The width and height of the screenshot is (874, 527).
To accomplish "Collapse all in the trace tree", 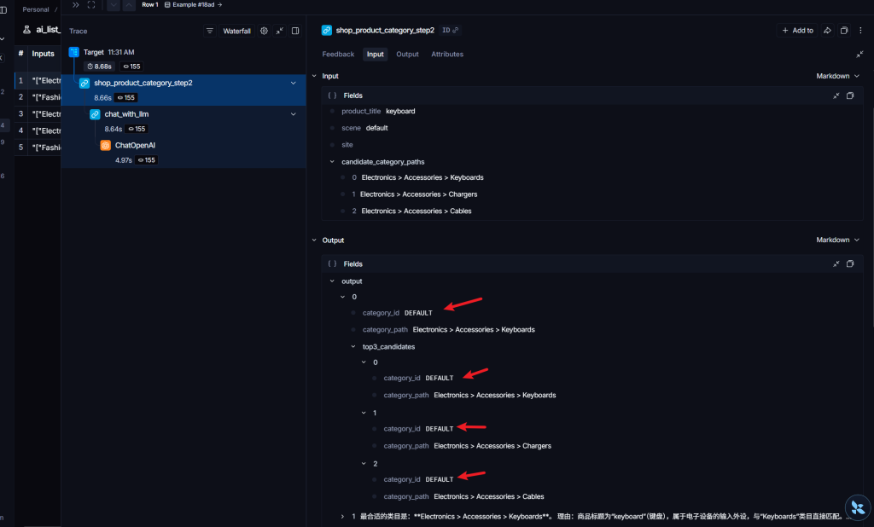I will click(280, 31).
